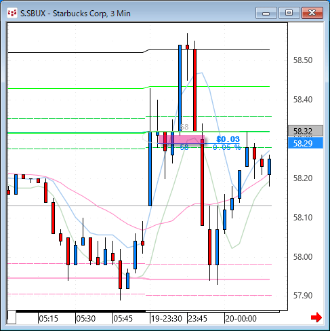Click the 57.90 price axis label
Screen dimensions: 330x331
click(303, 296)
